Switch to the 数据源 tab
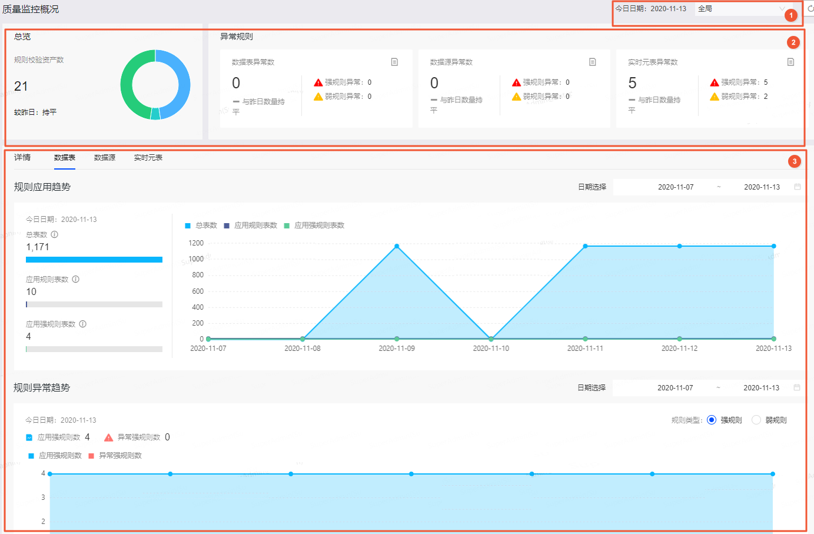This screenshot has height=534, width=814. pyautogui.click(x=105, y=158)
